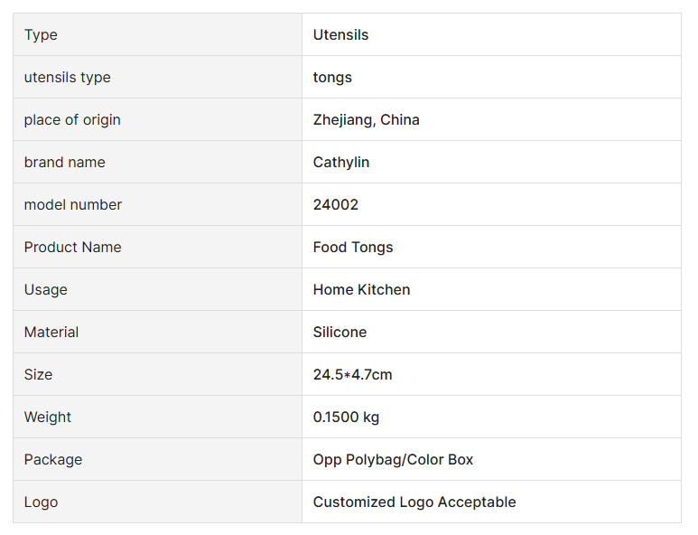The image size is (698, 535).
Task: Select the 'Silicone' material value
Action: point(340,333)
